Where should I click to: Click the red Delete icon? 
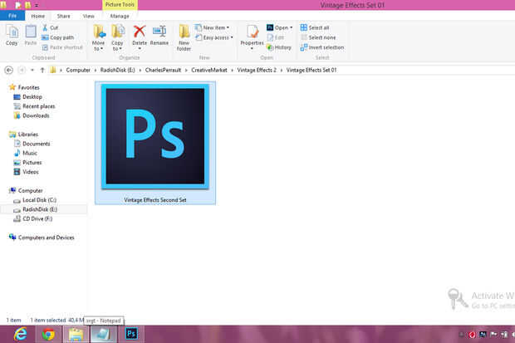click(x=140, y=32)
